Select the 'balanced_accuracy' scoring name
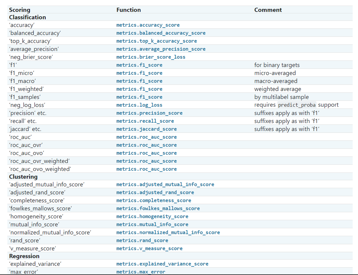 35,33
